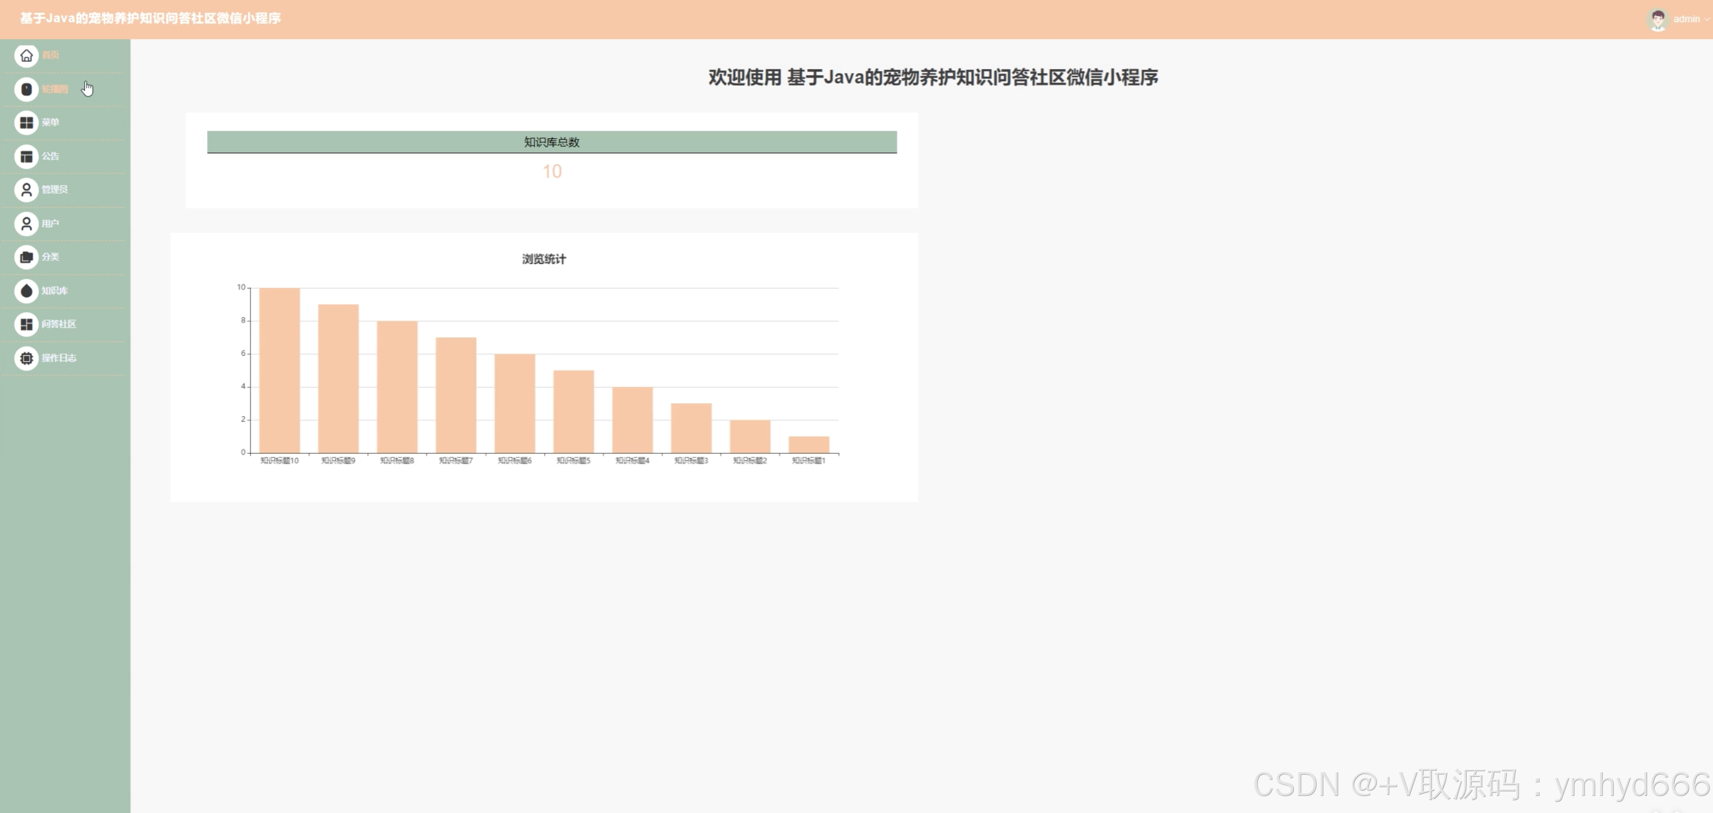Click the 知识库总数 card header

(551, 142)
